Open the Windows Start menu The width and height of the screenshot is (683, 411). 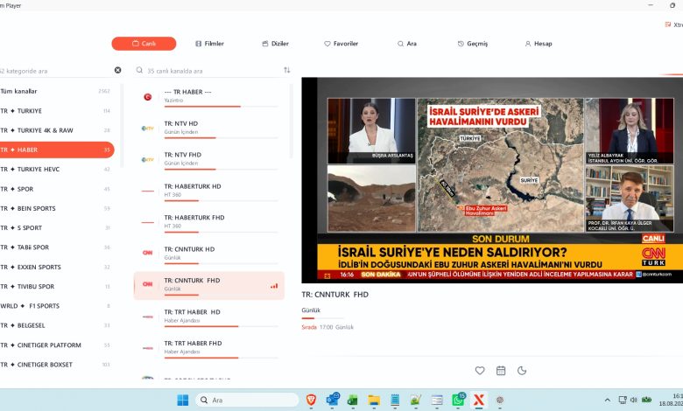pyautogui.click(x=183, y=400)
